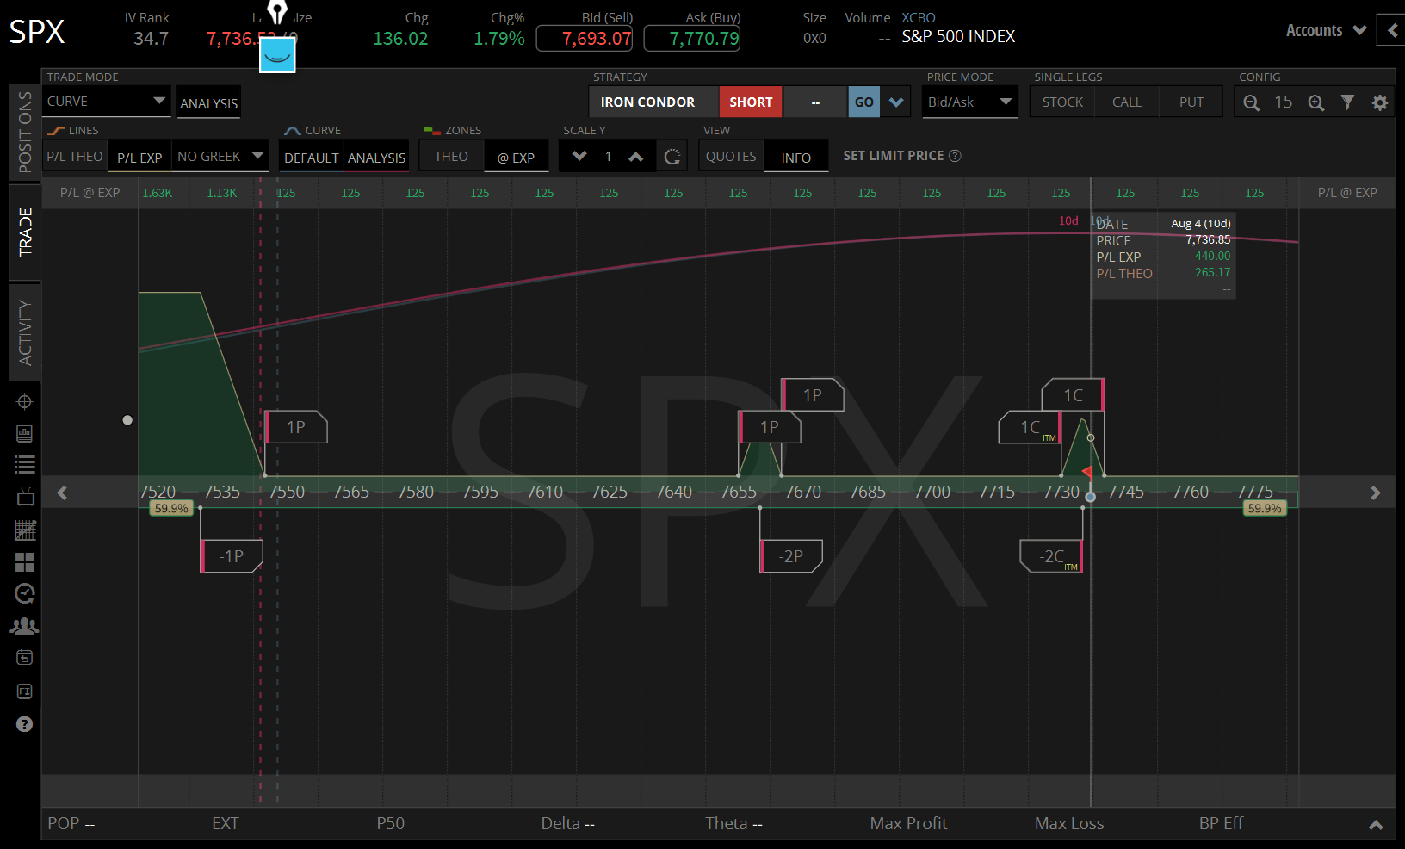Reset Y scale with refresh icon

coord(672,157)
